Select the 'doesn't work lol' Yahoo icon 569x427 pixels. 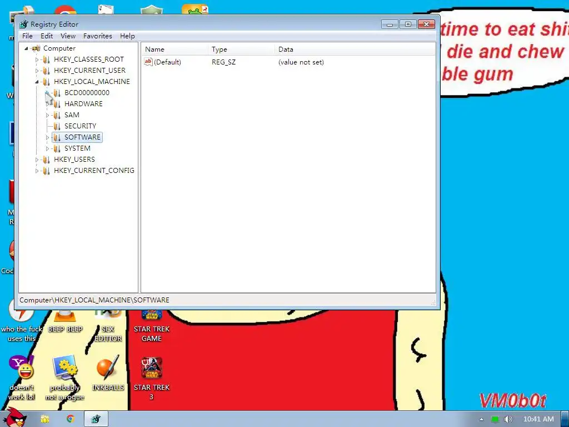pos(22,378)
